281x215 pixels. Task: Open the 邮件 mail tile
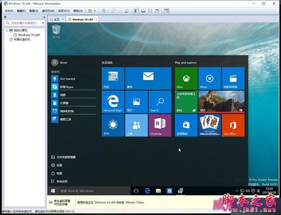tap(148, 79)
